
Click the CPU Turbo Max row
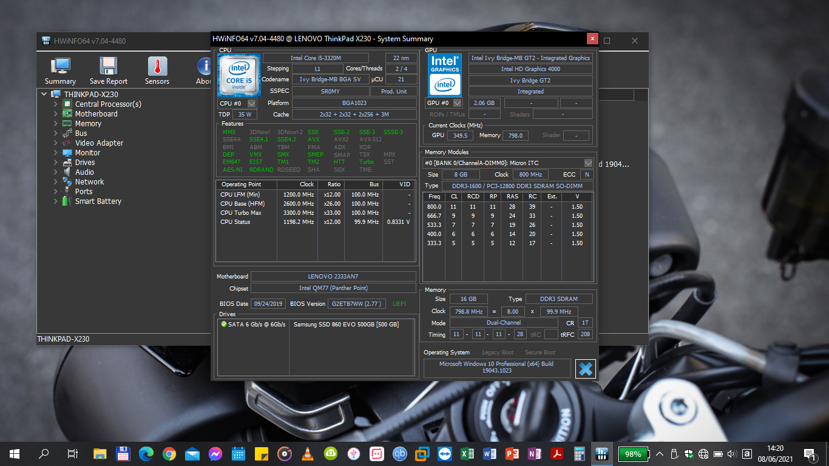[x=316, y=212]
